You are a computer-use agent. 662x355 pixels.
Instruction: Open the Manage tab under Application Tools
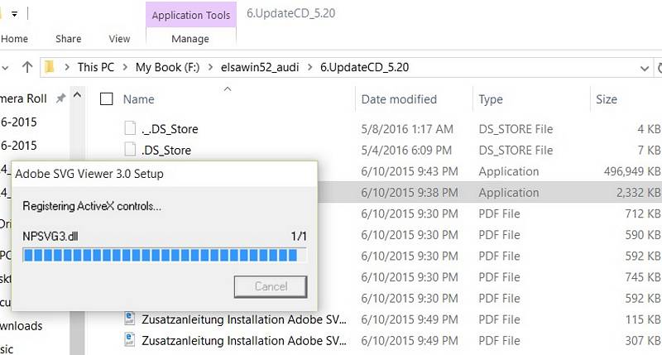[189, 39]
